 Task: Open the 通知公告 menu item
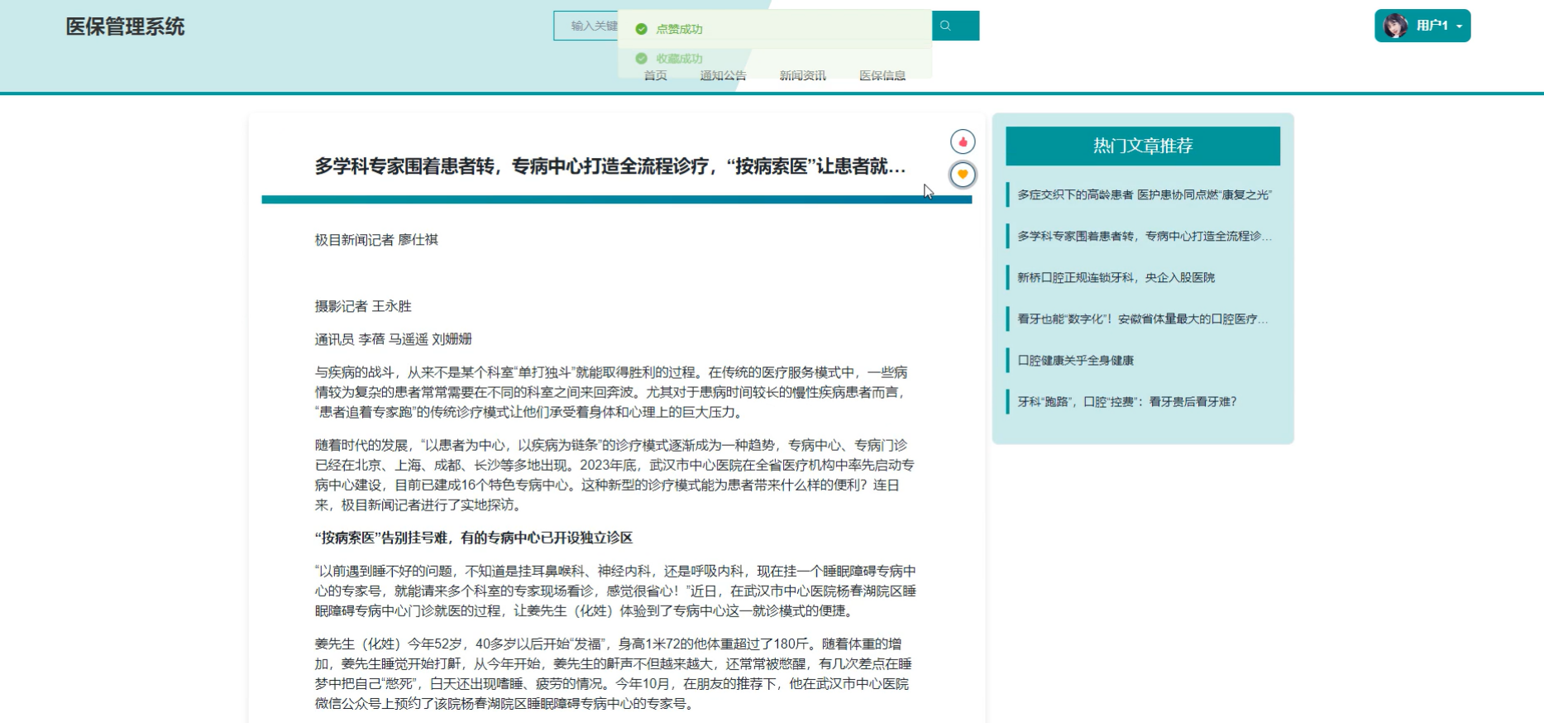click(x=723, y=75)
